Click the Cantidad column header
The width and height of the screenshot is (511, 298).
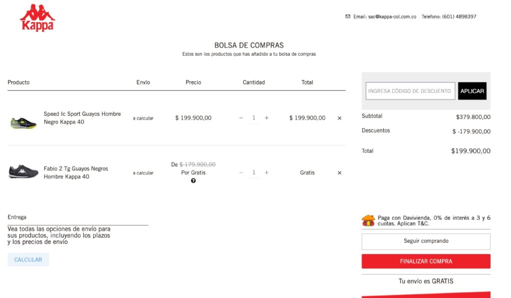pyautogui.click(x=254, y=82)
